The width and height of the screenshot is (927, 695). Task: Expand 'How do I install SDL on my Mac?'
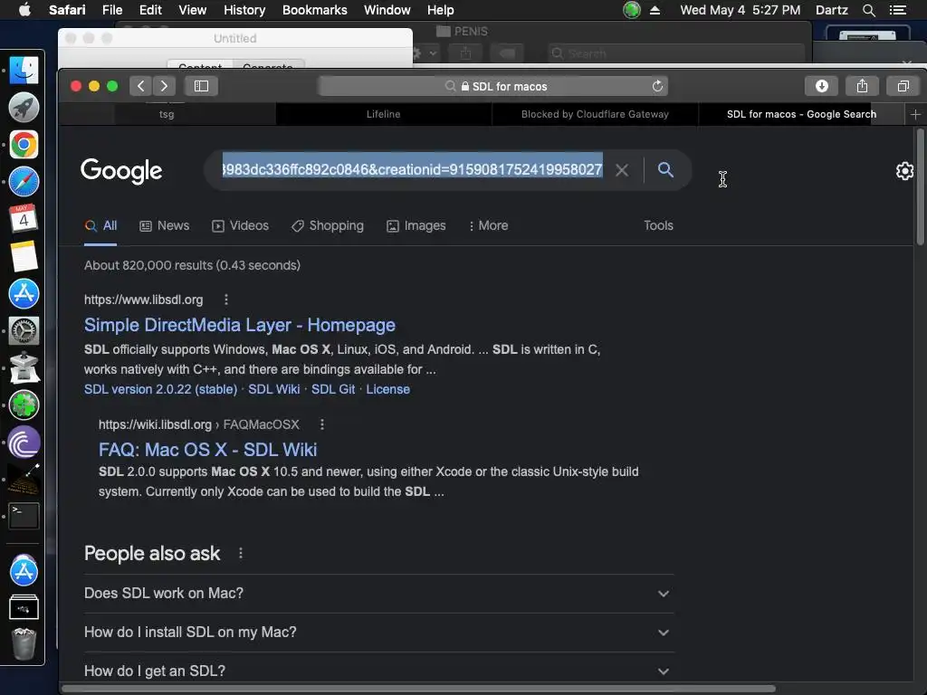[x=378, y=633]
